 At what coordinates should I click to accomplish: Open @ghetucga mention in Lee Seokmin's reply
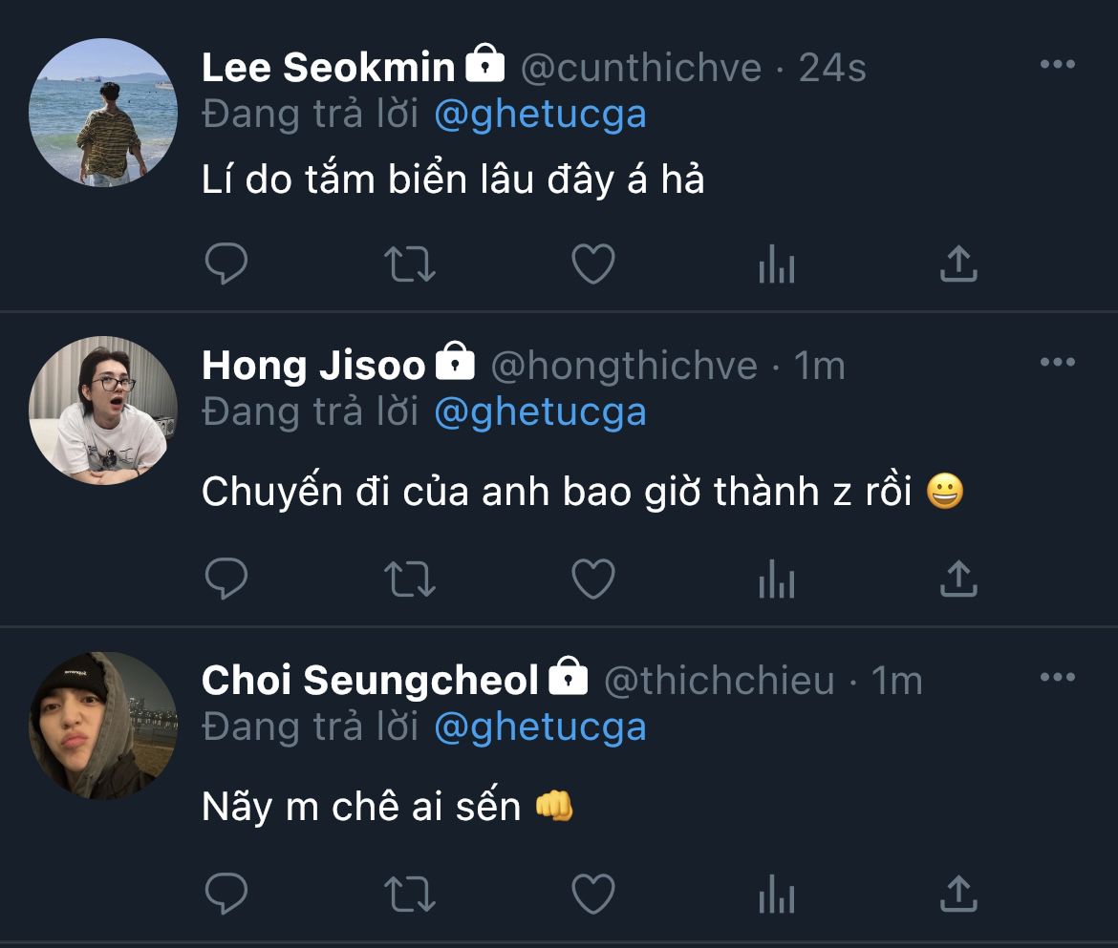pyautogui.click(x=540, y=116)
